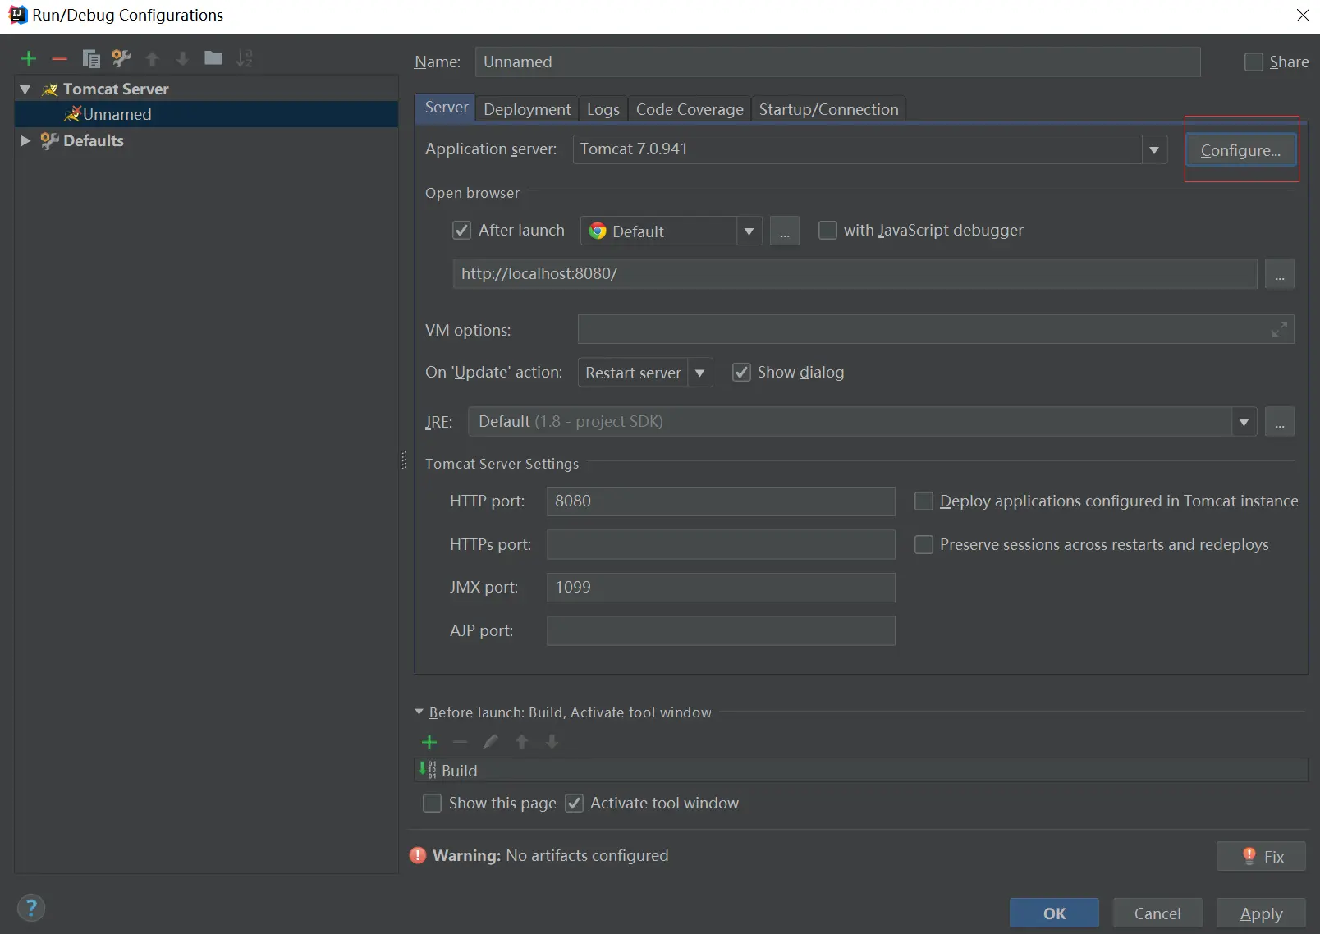Select the Unnamed Tomcat configuration
Screen dimensions: 1320x934
(206, 114)
